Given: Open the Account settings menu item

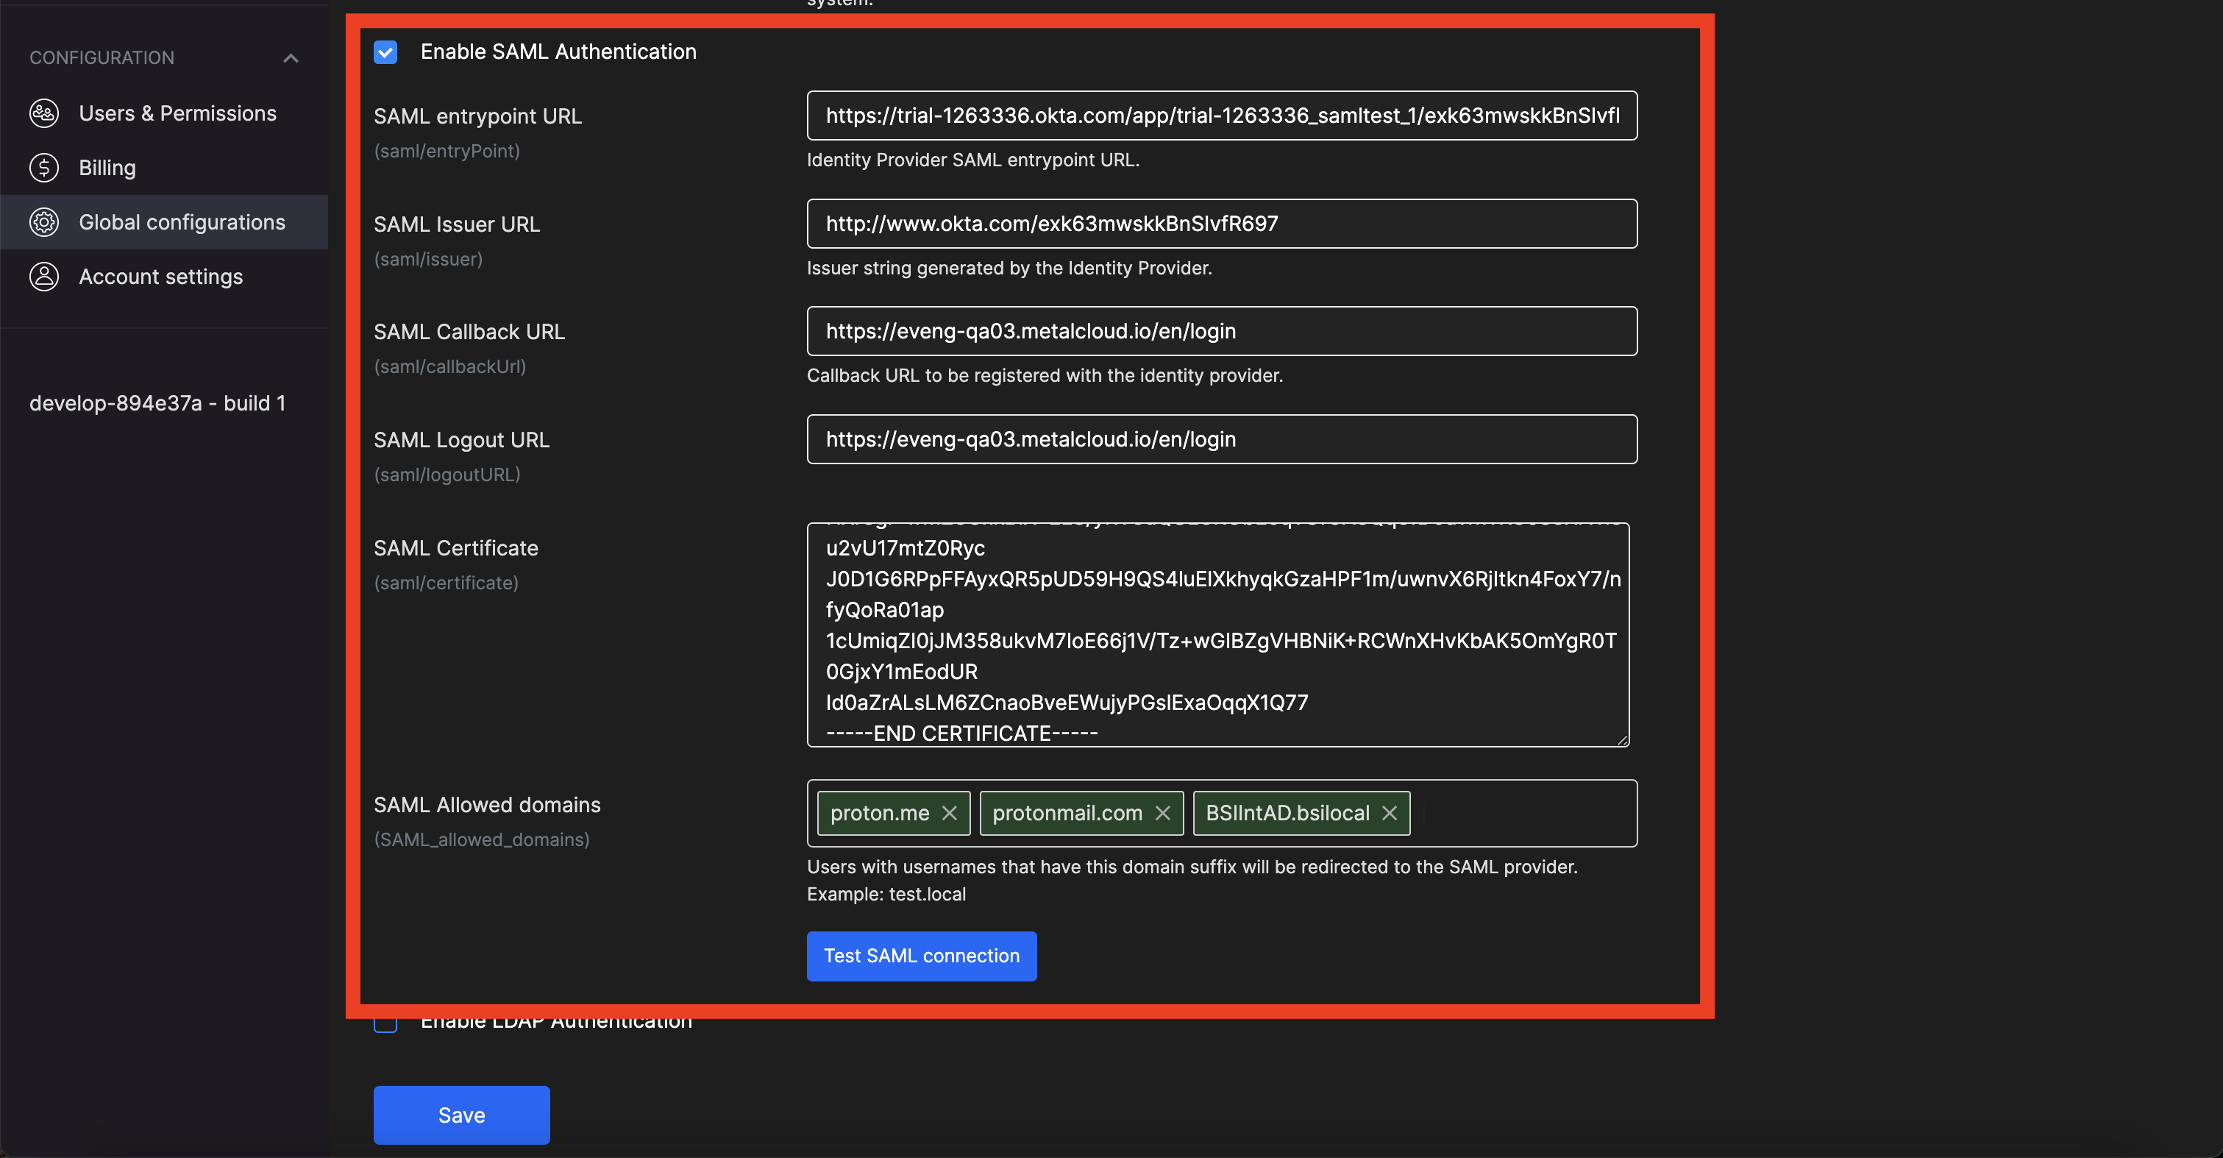Looking at the screenshot, I should (x=160, y=277).
